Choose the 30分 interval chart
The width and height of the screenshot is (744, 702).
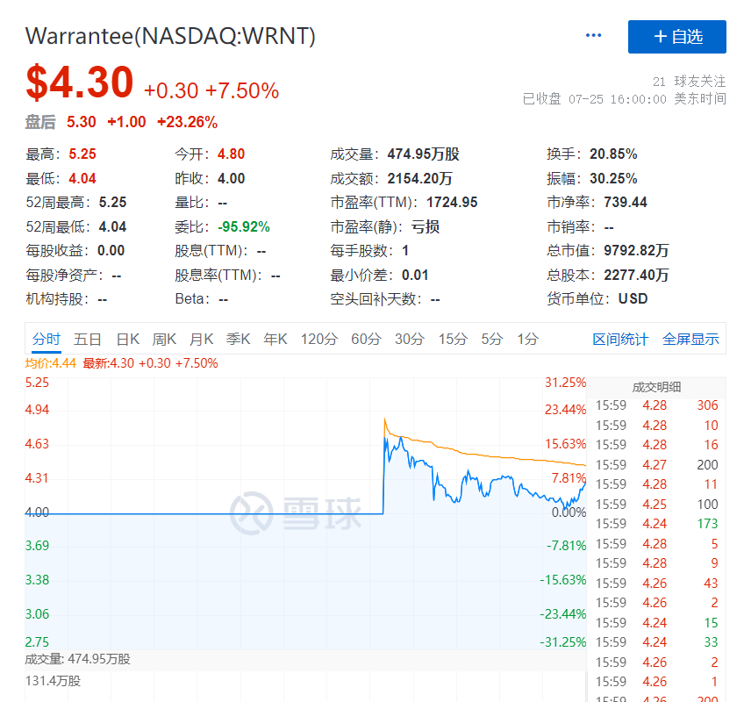[x=410, y=340]
